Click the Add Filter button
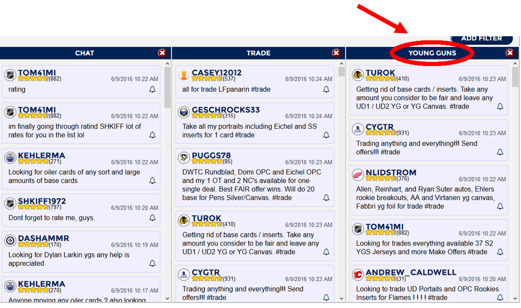Screen dimensions: 521x308 481,39
